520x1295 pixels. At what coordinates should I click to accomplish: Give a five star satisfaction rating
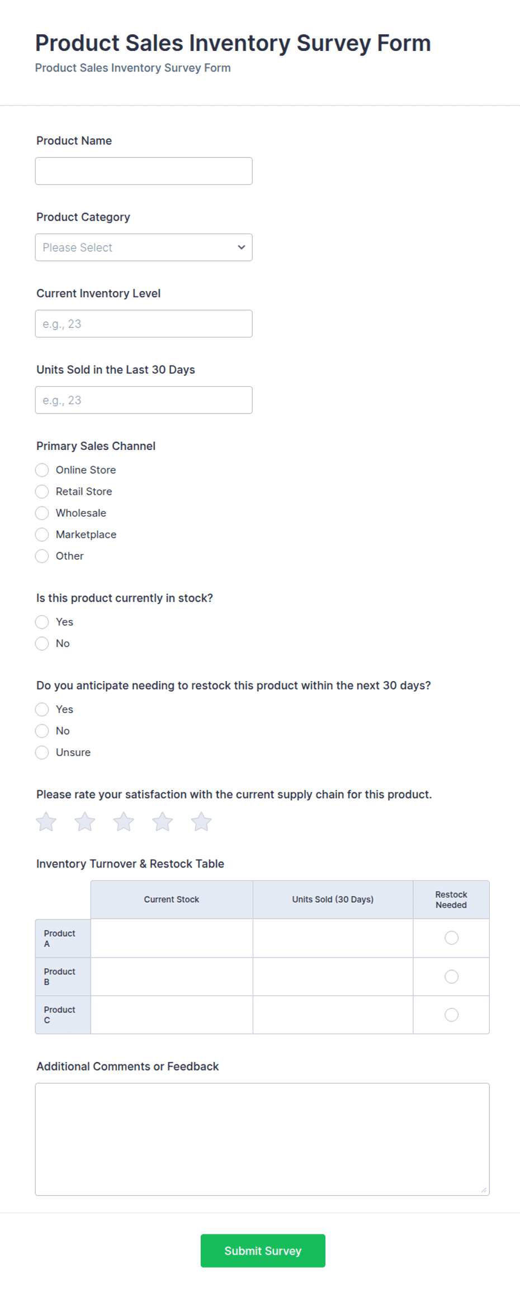[x=201, y=822]
